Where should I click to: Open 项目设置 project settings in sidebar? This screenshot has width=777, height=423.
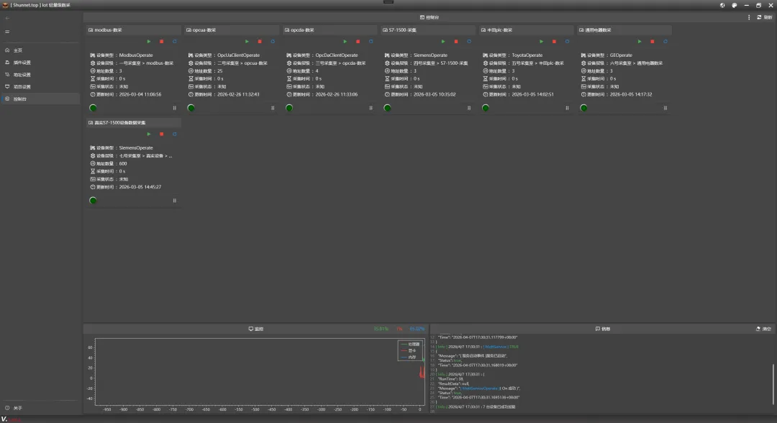coord(40,86)
